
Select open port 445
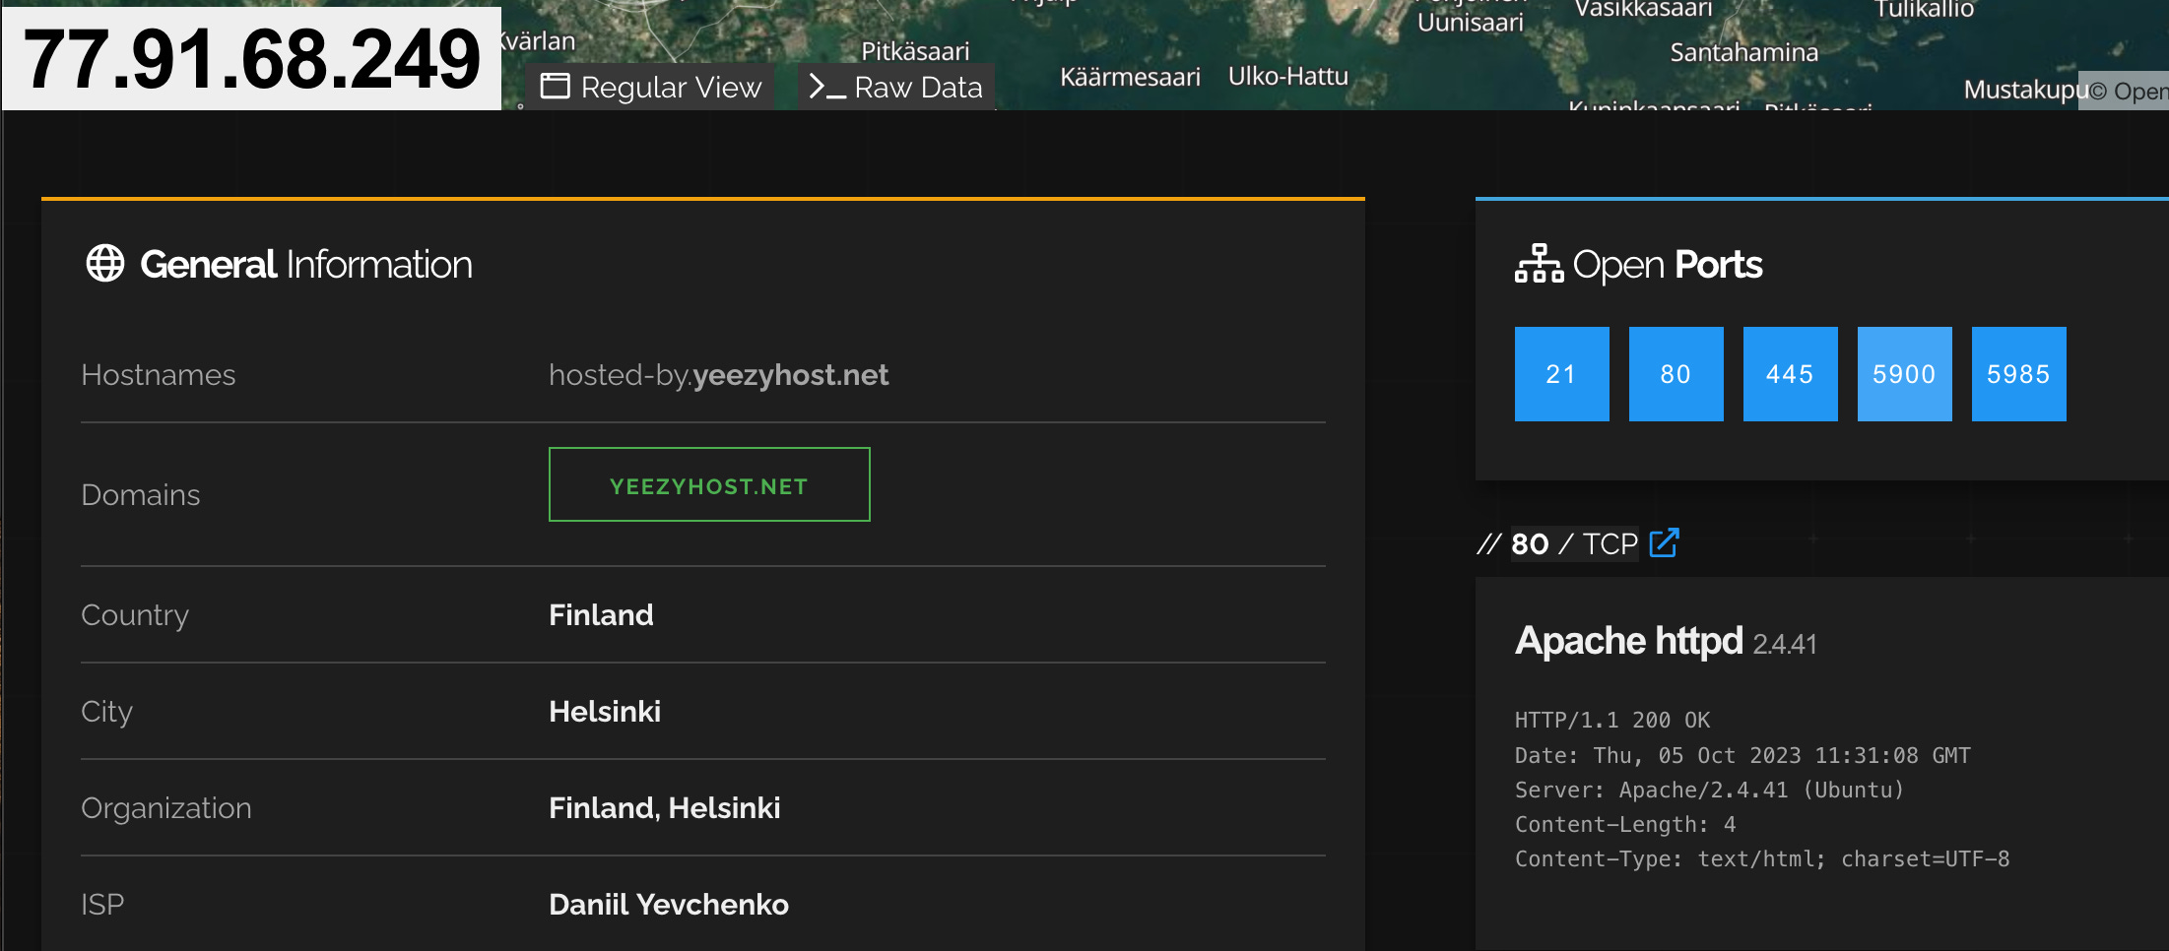(1791, 374)
